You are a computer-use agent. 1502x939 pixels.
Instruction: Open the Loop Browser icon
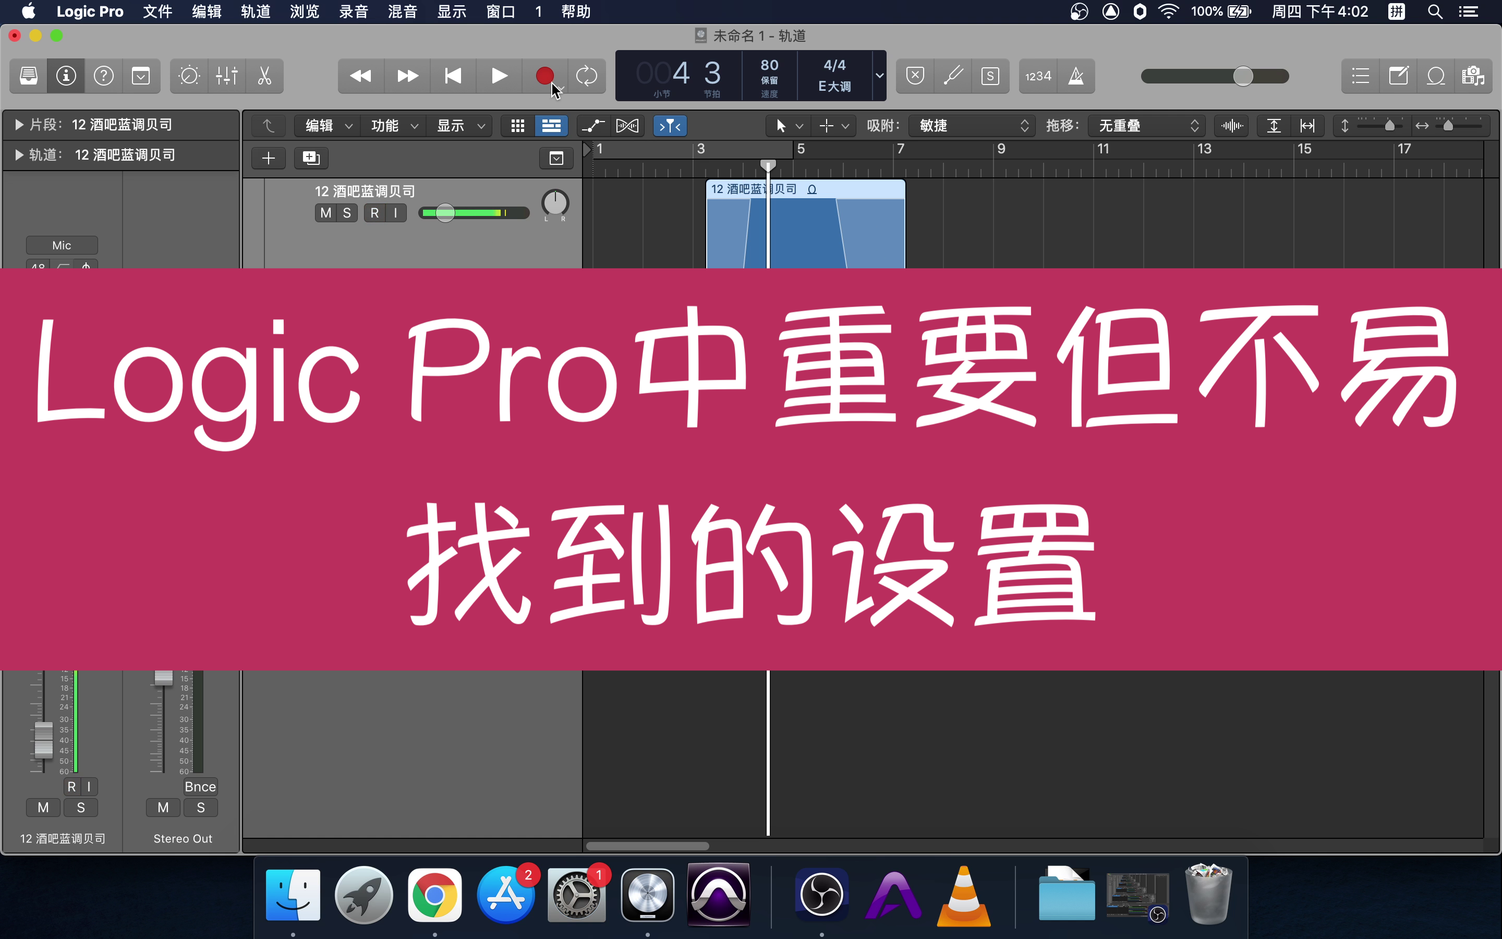click(x=1436, y=76)
